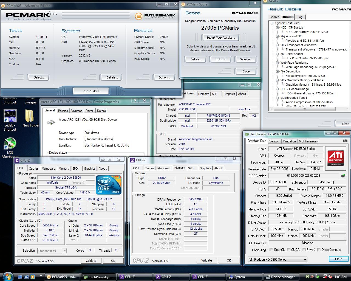Collapse the HDD - General Usage node
The image size is (351, 281).
(278, 89)
